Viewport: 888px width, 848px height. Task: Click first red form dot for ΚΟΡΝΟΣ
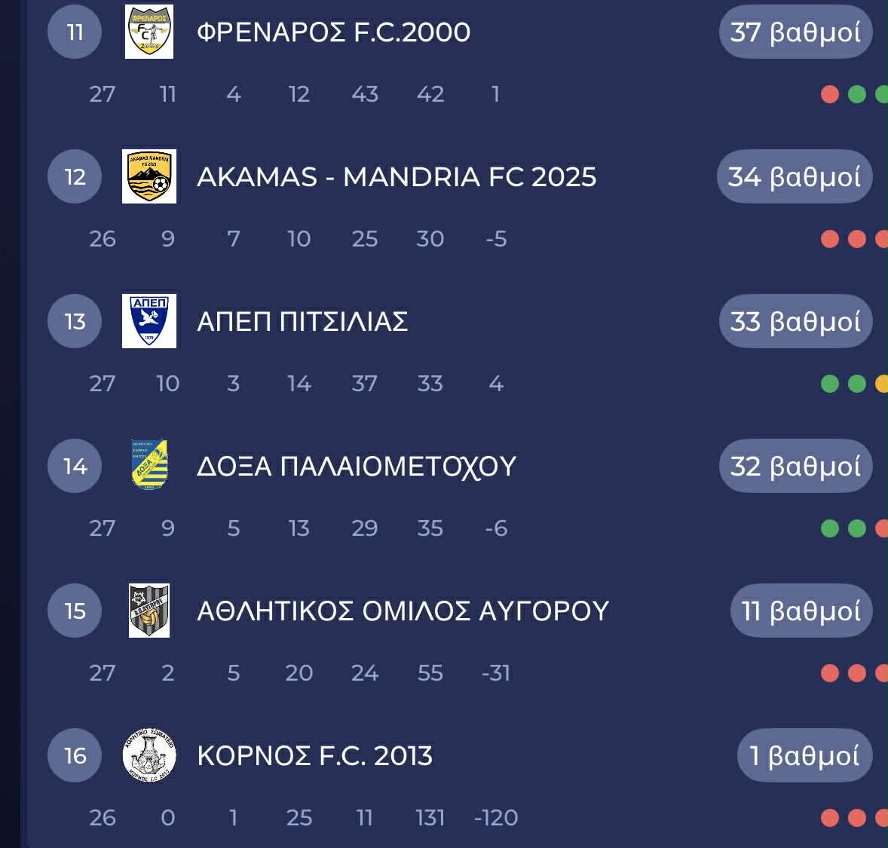pyautogui.click(x=830, y=818)
